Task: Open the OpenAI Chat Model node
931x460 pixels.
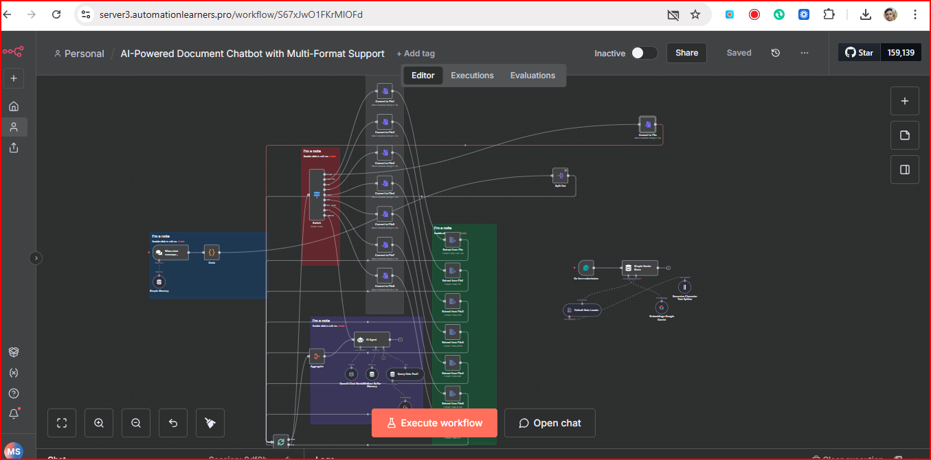Action: click(351, 374)
